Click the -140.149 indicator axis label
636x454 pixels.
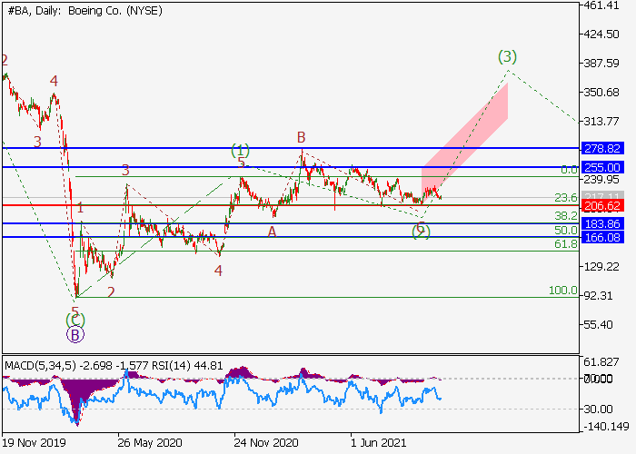[606, 427]
